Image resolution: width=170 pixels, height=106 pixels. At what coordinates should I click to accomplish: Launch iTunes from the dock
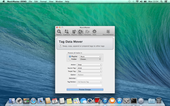pyautogui.click(x=105, y=101)
